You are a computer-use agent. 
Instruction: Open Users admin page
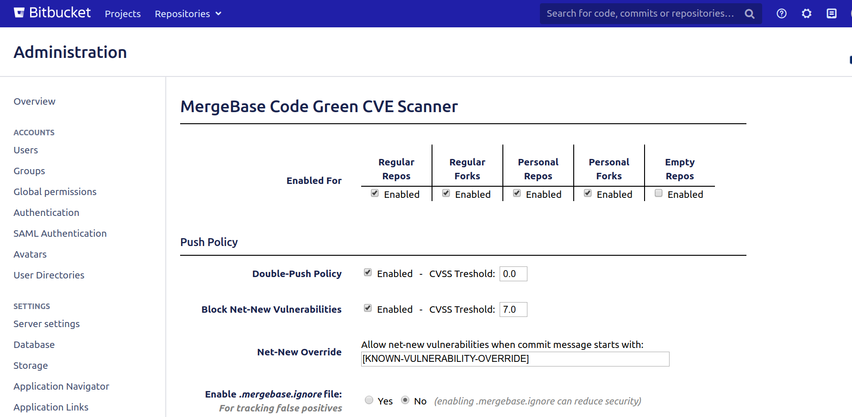click(26, 150)
